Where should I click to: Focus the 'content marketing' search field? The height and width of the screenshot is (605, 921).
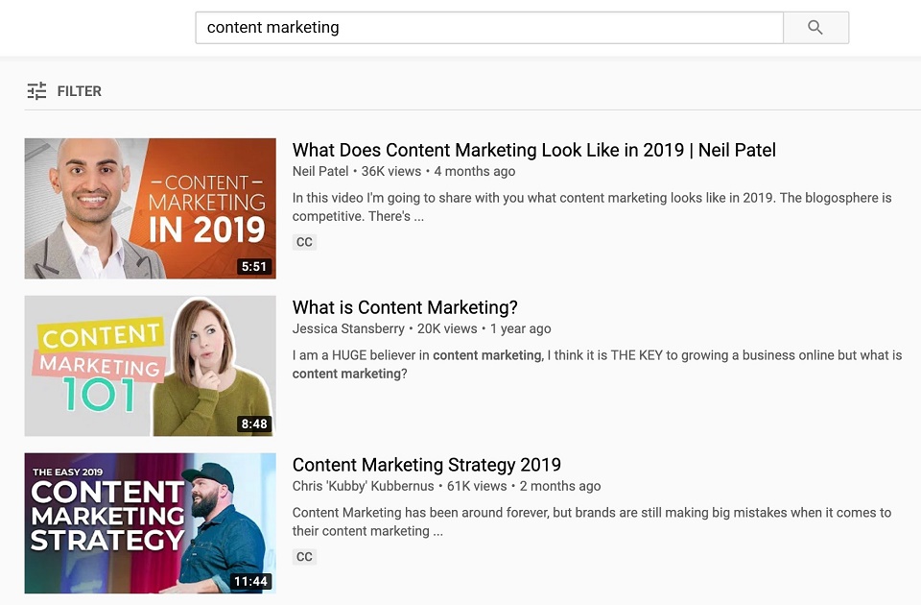(x=489, y=27)
